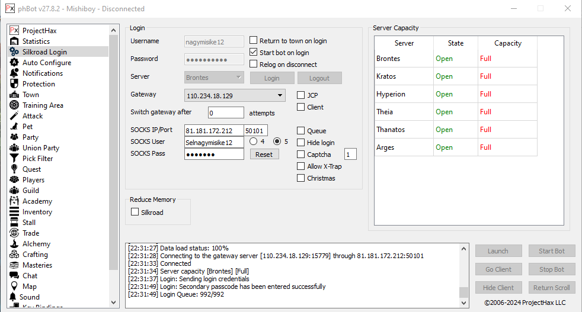Select the Auto Configure wrench icon
The height and width of the screenshot is (312, 582).
14,63
